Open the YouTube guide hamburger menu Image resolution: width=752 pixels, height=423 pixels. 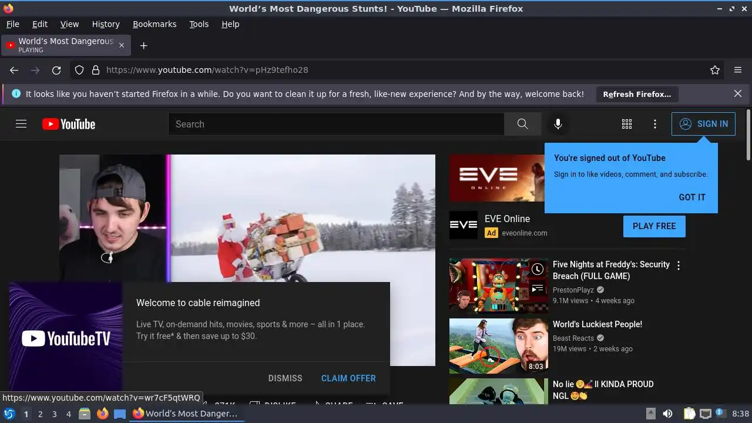point(21,124)
